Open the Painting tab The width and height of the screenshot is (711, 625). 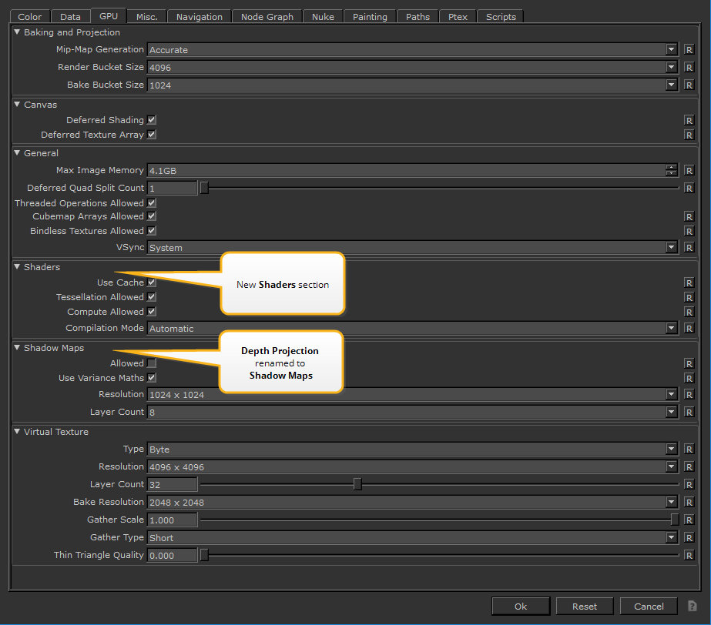tap(370, 17)
